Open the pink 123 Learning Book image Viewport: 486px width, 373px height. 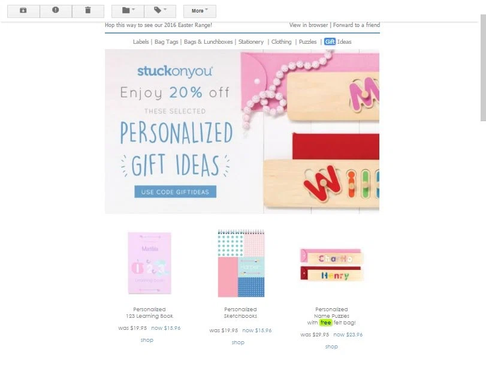149,263
